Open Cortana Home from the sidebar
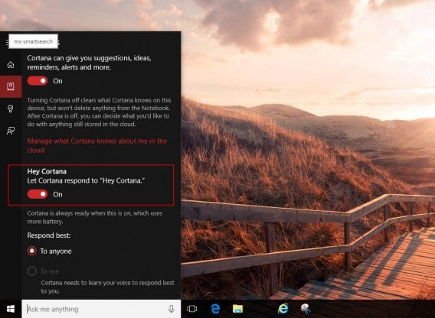 tap(11, 65)
